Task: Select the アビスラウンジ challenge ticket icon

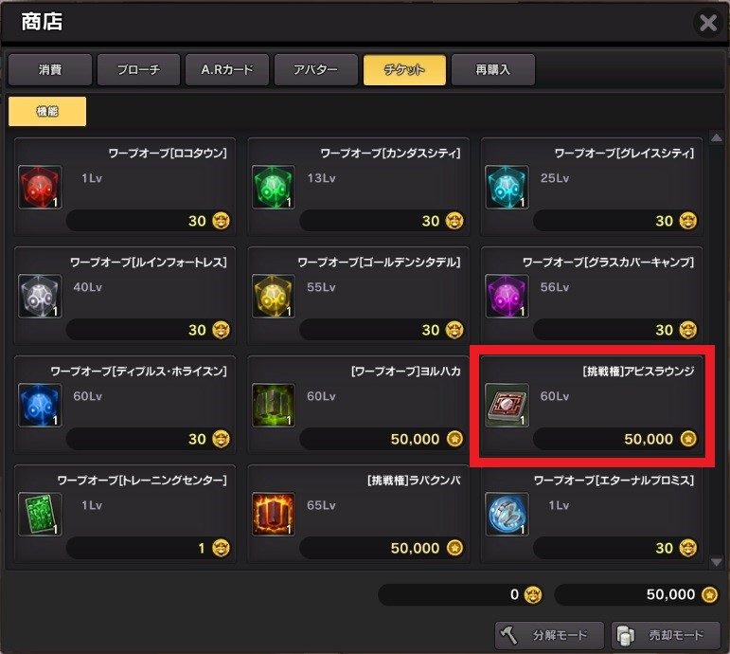Action: tap(507, 405)
